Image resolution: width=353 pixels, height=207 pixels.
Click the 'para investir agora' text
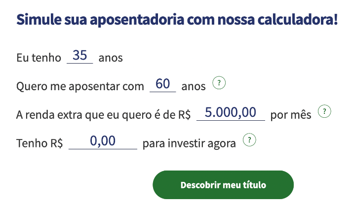point(189,144)
